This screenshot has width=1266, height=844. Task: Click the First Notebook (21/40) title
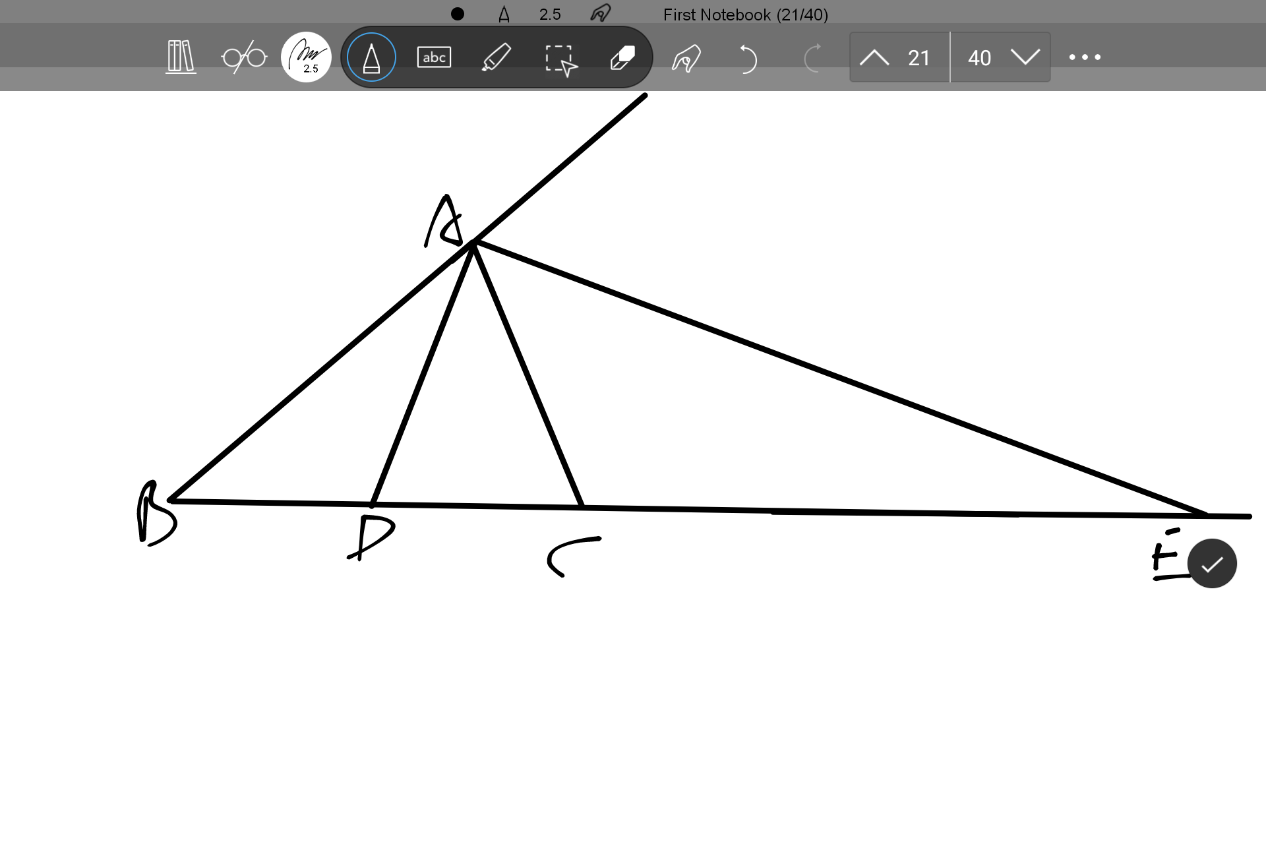coord(746,15)
